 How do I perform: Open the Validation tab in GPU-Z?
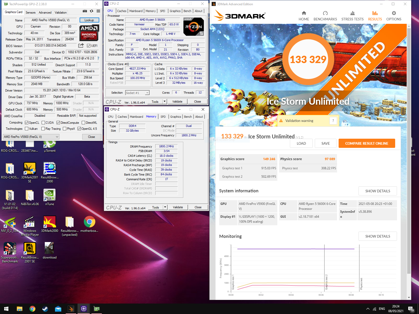tap(60, 12)
